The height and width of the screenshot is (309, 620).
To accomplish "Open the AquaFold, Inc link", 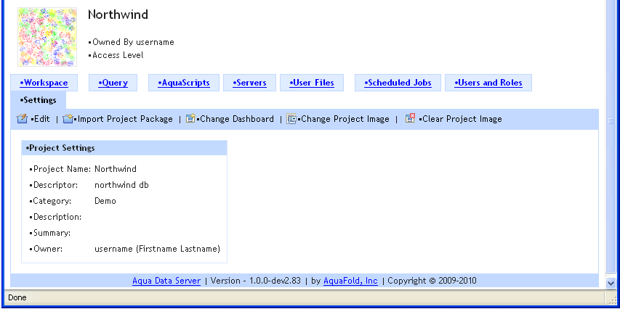I will tap(350, 281).
